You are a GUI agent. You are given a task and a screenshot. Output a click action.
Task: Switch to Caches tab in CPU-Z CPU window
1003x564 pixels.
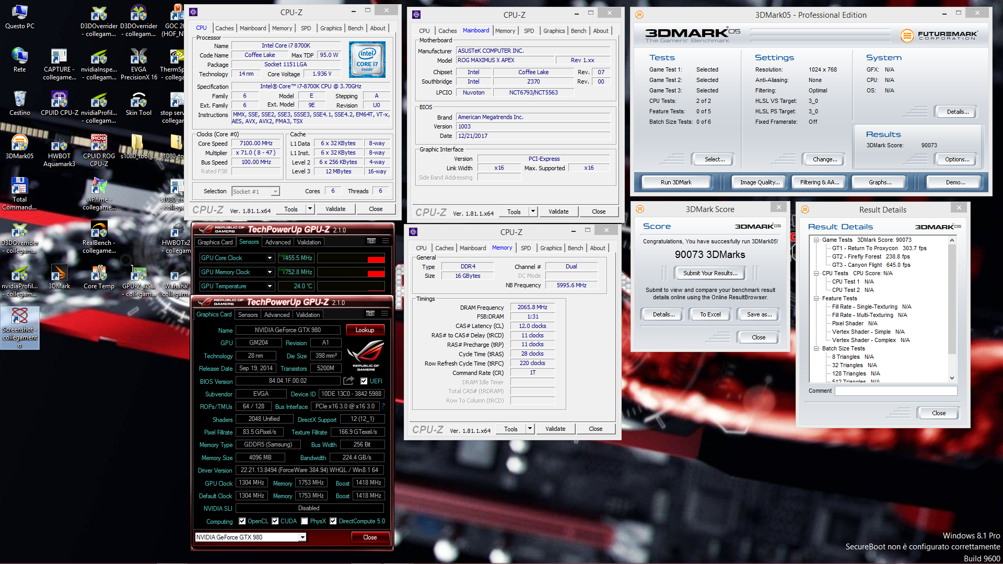pos(225,28)
